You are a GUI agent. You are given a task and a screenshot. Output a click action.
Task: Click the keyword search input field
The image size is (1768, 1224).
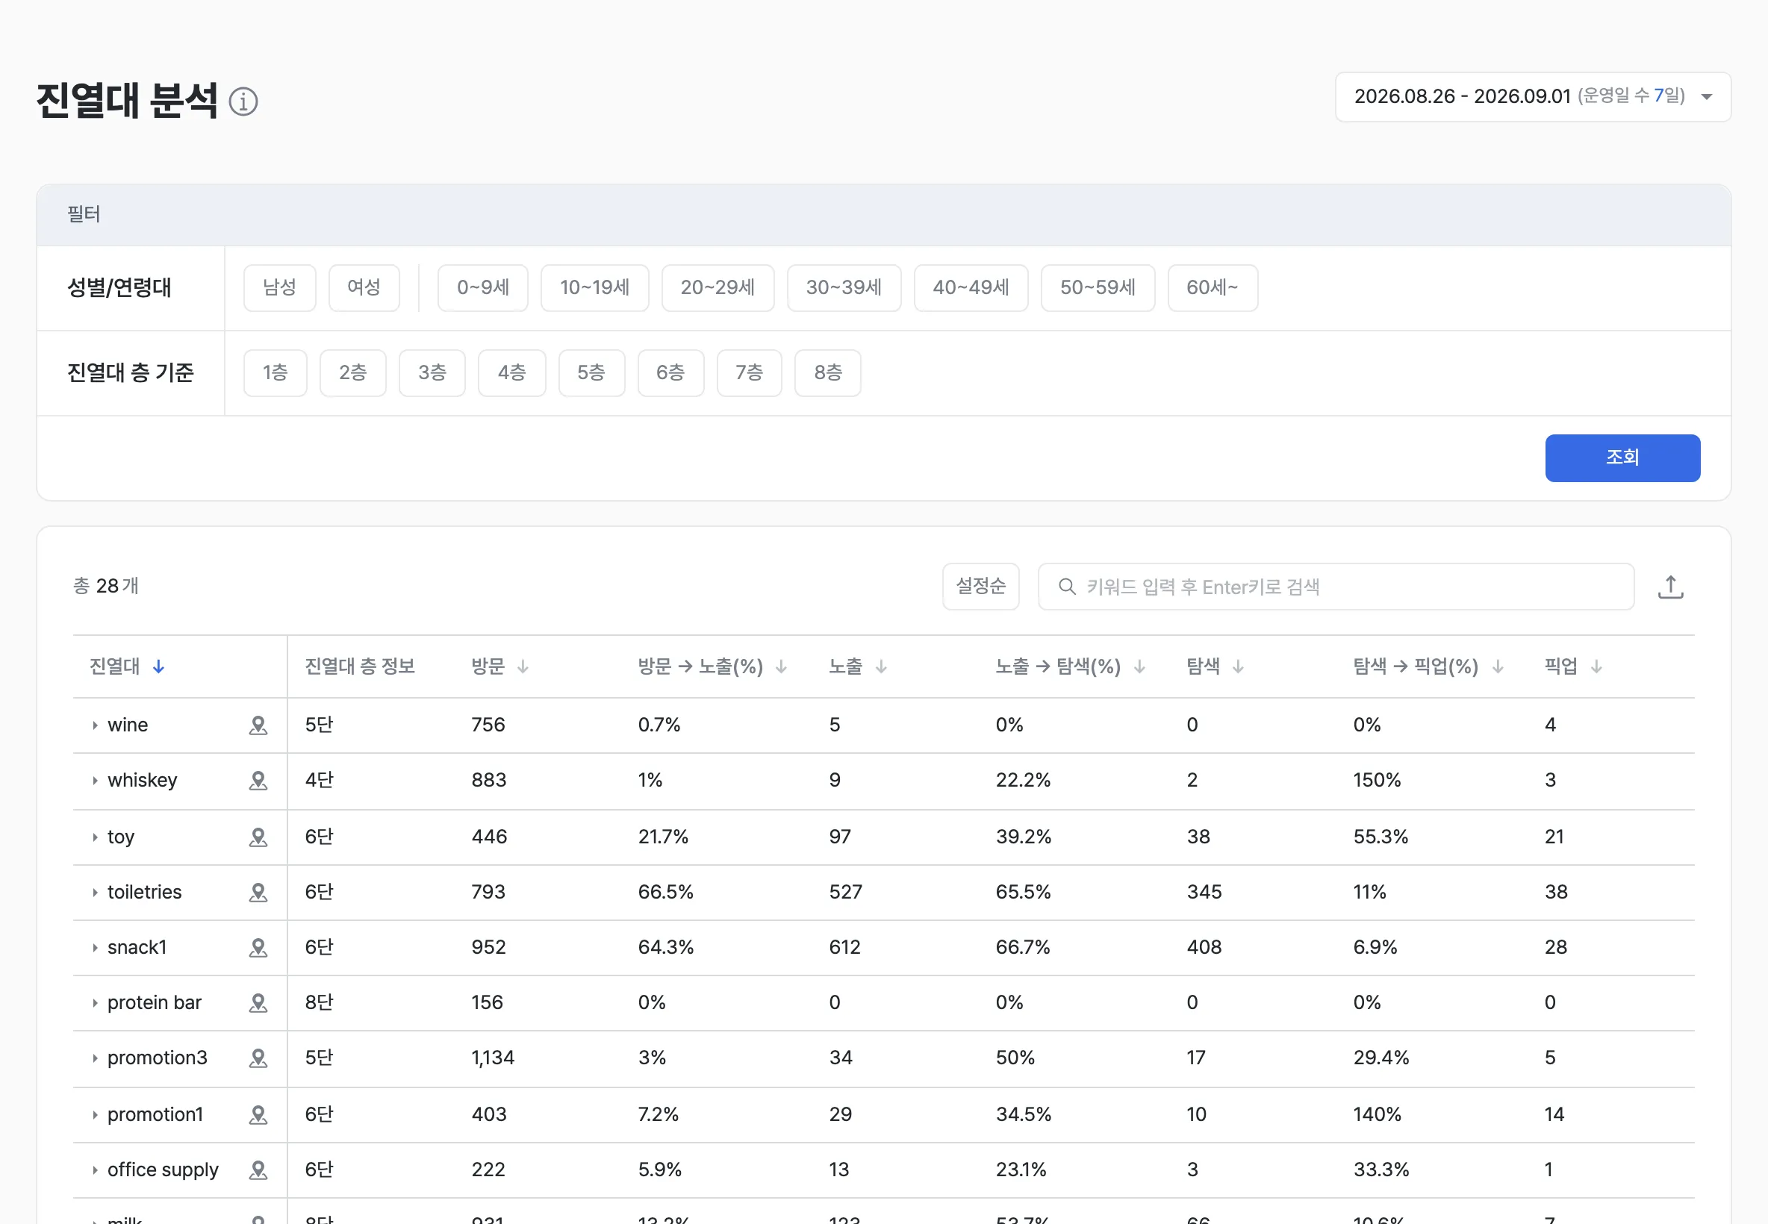click(1336, 587)
